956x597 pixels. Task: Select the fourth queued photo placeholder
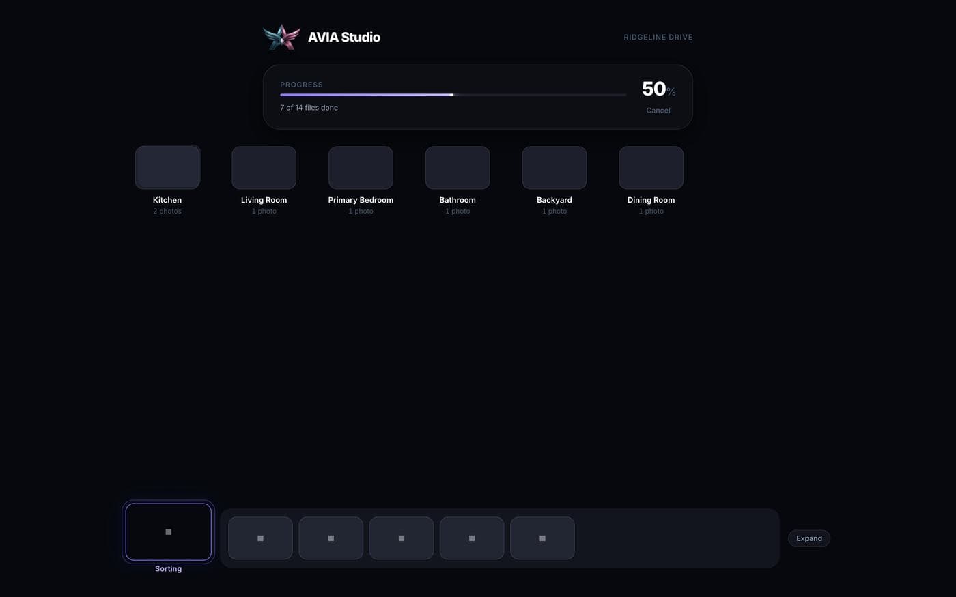[x=472, y=538]
